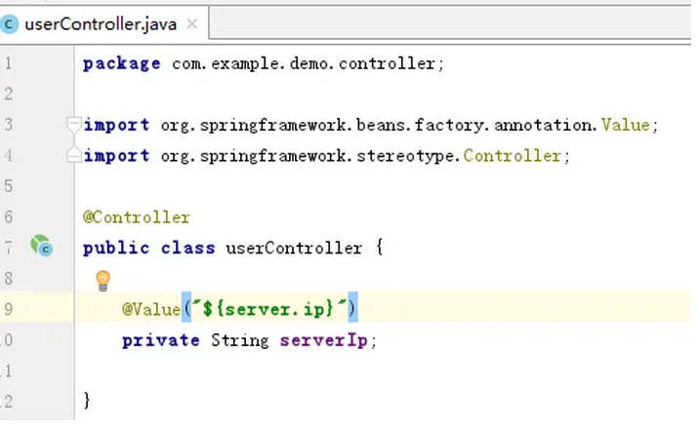Close the userController.java tab
This screenshot has height=428, width=698.
pos(192,23)
